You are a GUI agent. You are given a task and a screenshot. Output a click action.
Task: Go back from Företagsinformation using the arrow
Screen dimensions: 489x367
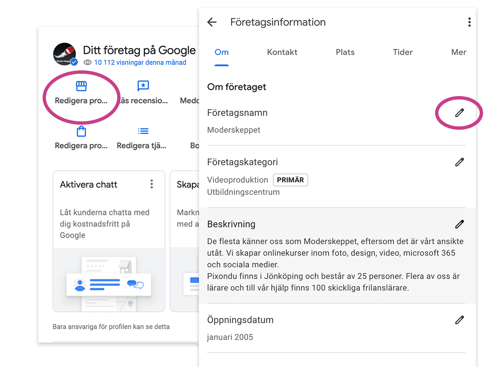pyautogui.click(x=212, y=22)
